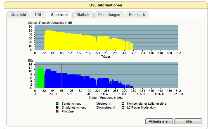
Task: Click the green Senderichtung legend swatch
Action: coord(57,104)
